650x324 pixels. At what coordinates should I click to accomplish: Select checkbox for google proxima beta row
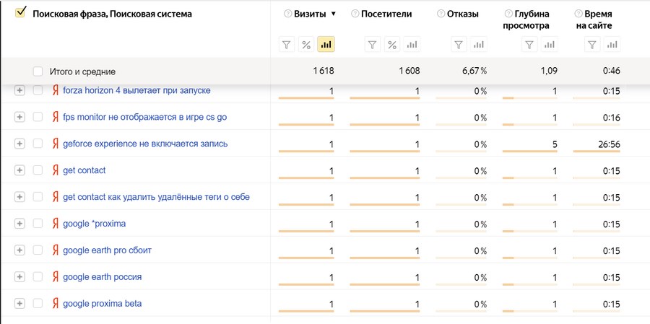[x=38, y=304]
